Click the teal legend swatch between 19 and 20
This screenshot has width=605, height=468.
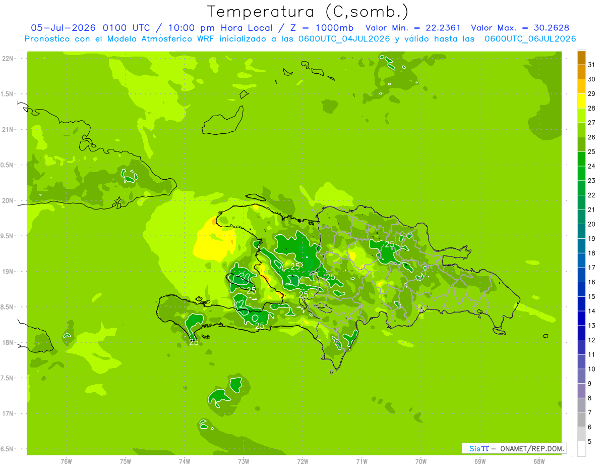pos(581,231)
